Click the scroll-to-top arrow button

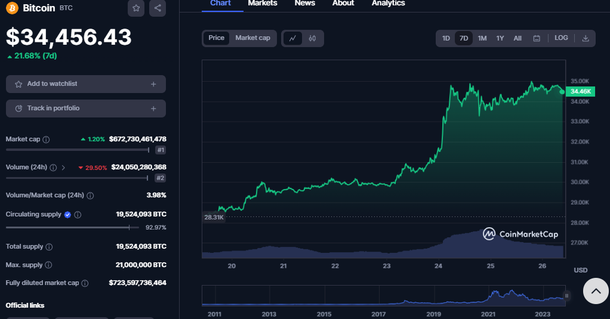(x=596, y=291)
